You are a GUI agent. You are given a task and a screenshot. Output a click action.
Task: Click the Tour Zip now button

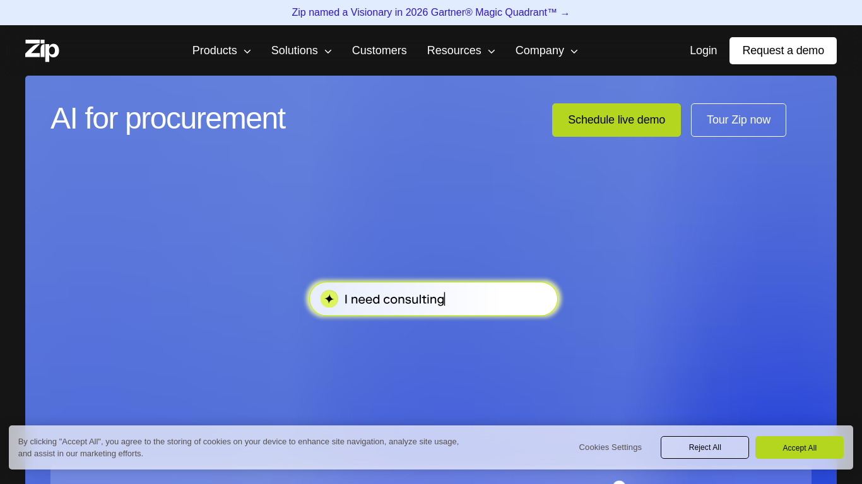[738, 120]
